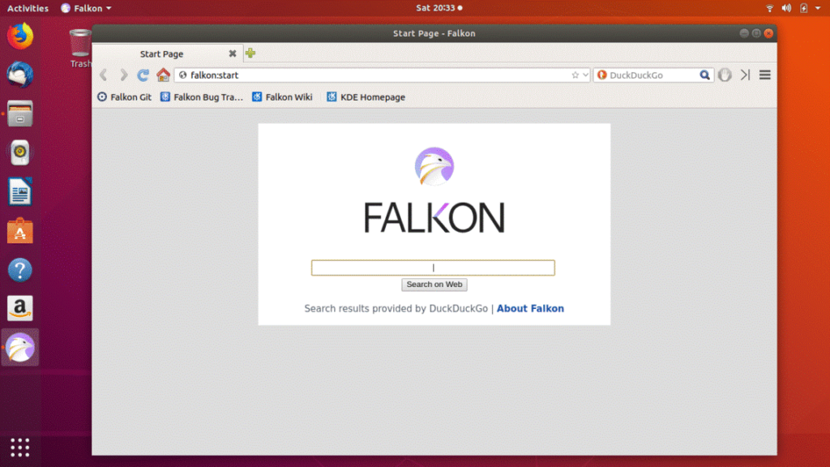
Task: Bookmark this page with the star icon
Action: click(575, 75)
